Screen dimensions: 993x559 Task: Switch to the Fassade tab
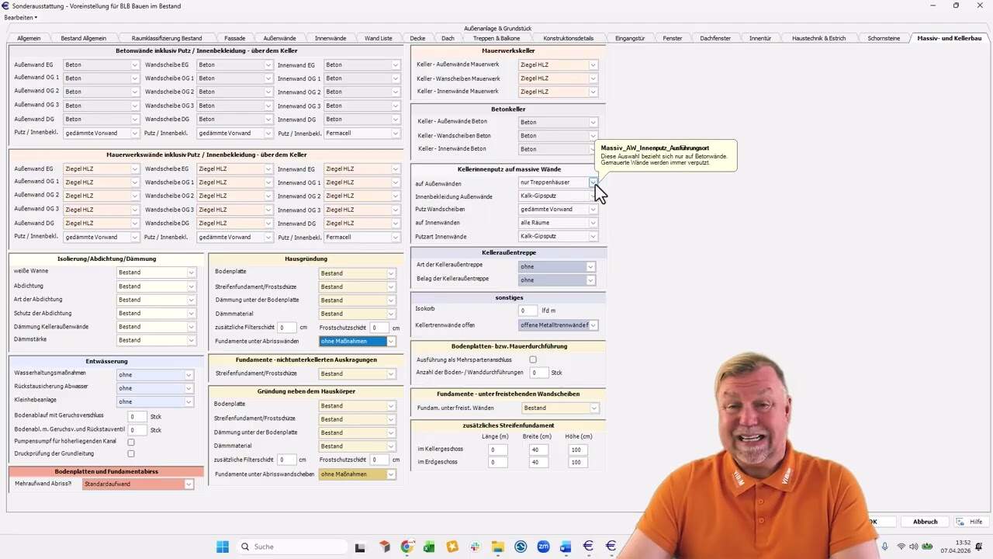point(234,38)
